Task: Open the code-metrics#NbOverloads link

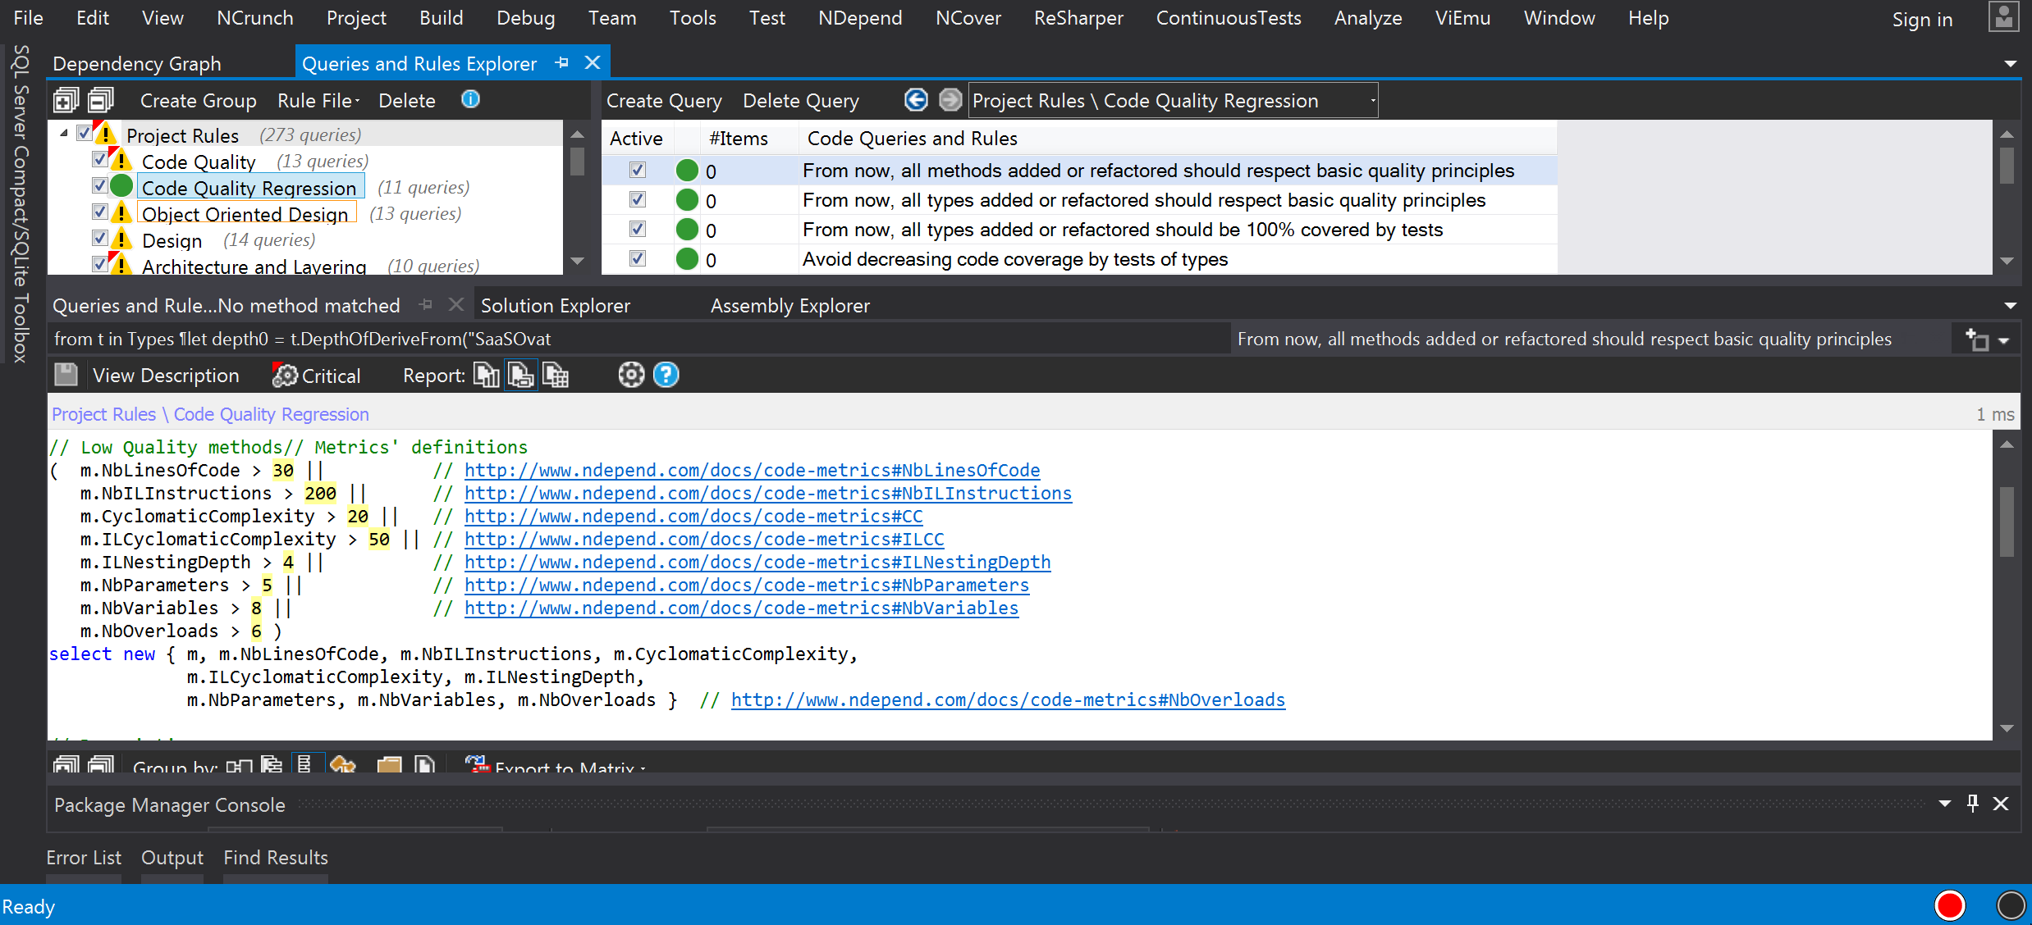Action: coord(1009,699)
